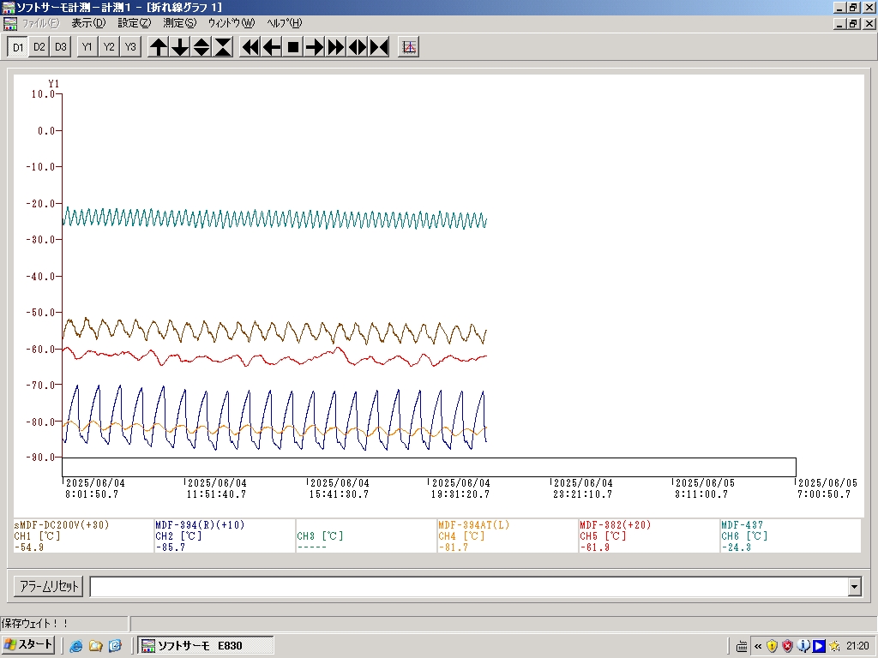
Task: Click the horizontal compress time axis icon
Action: coord(379,47)
